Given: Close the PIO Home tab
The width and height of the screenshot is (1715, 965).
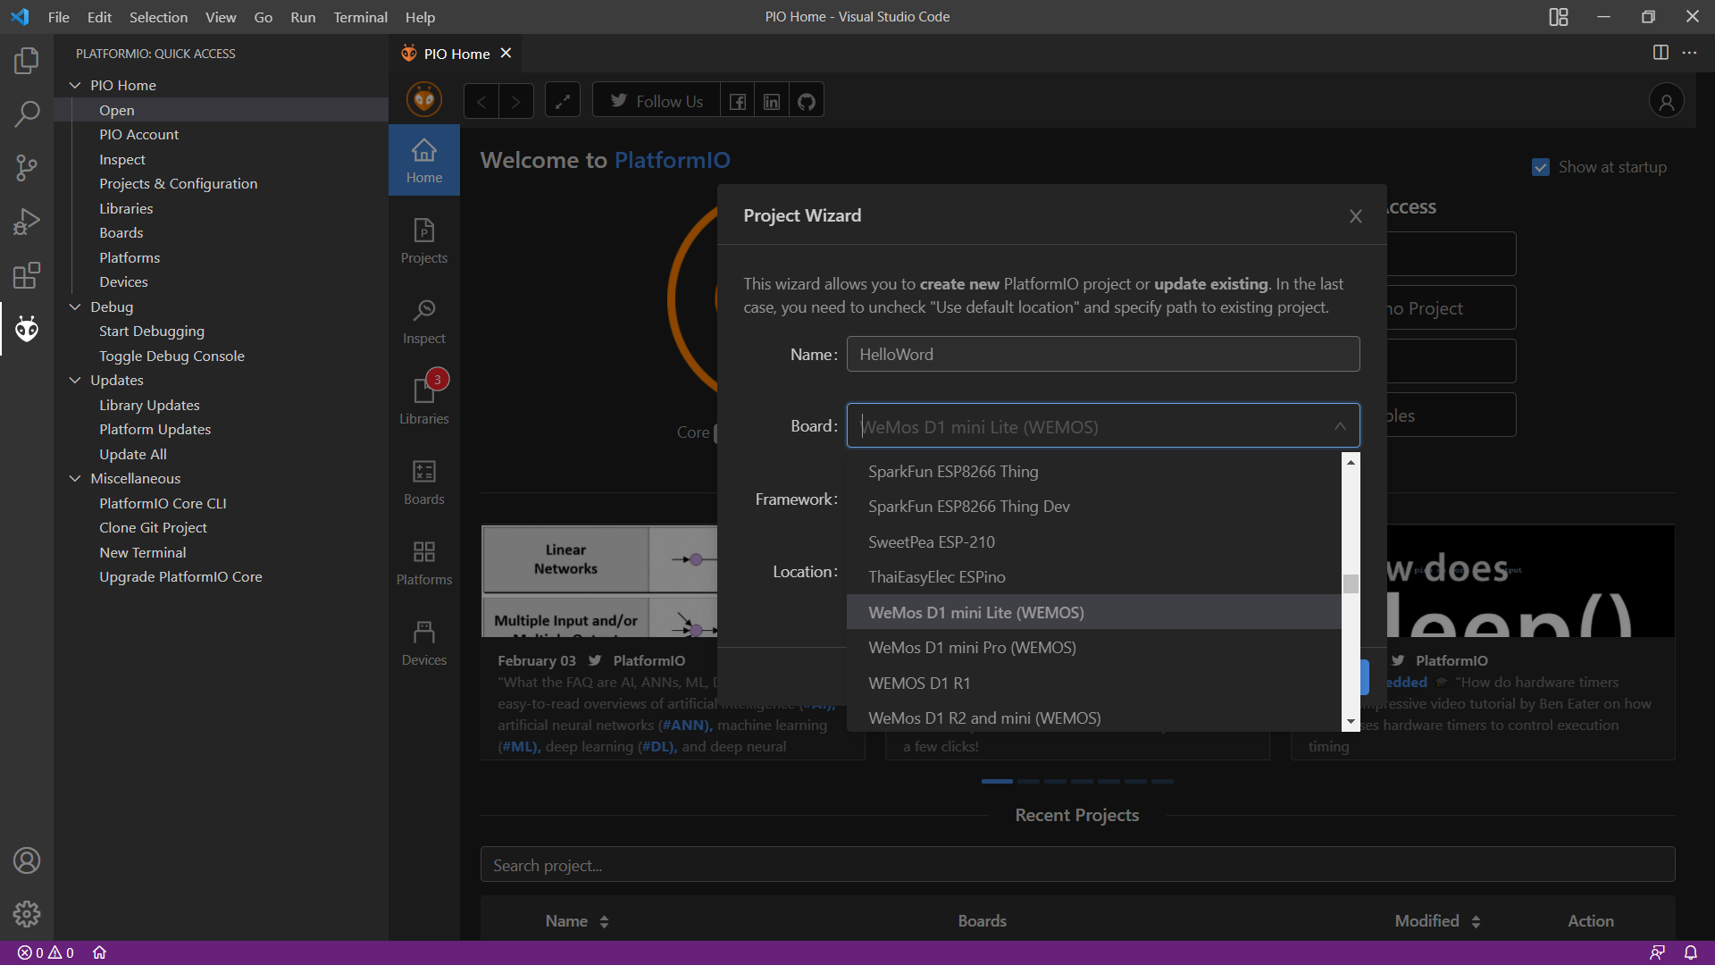Looking at the screenshot, I should coord(506,53).
